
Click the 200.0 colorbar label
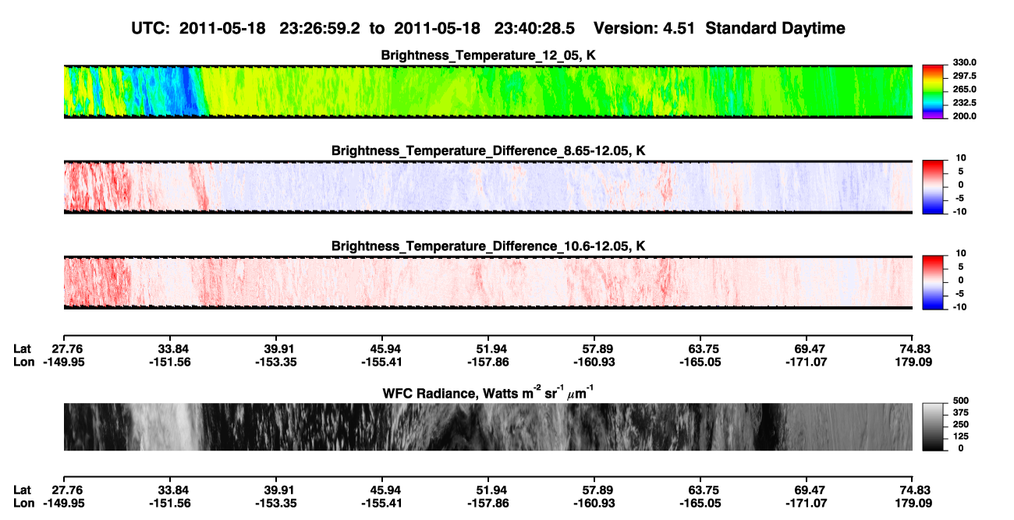964,116
